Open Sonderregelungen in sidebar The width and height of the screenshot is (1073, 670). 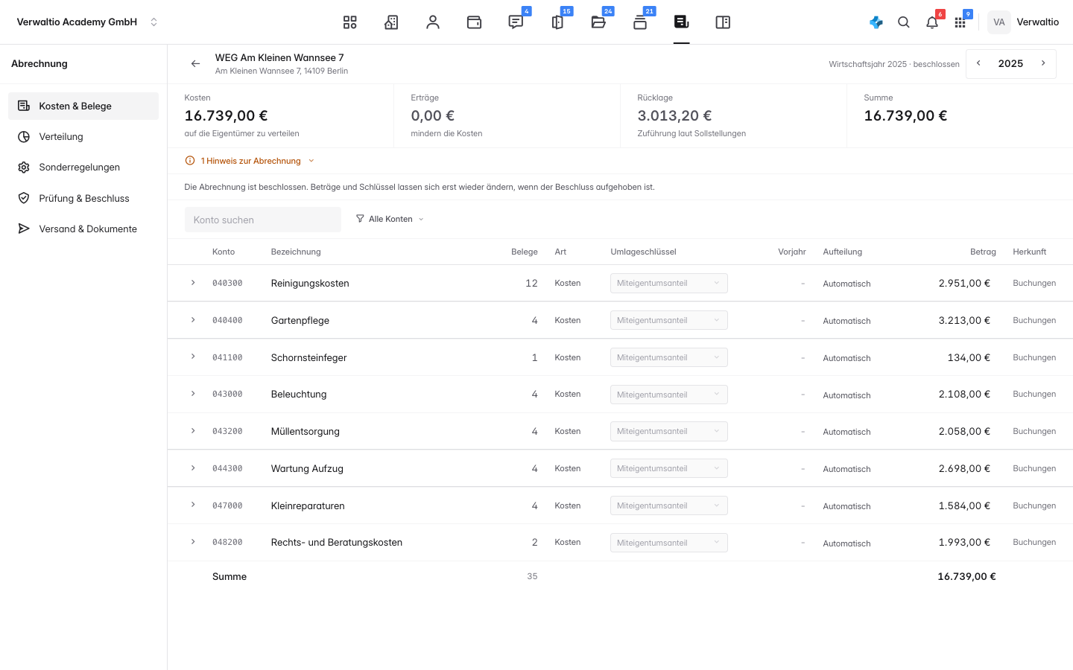coord(83,167)
